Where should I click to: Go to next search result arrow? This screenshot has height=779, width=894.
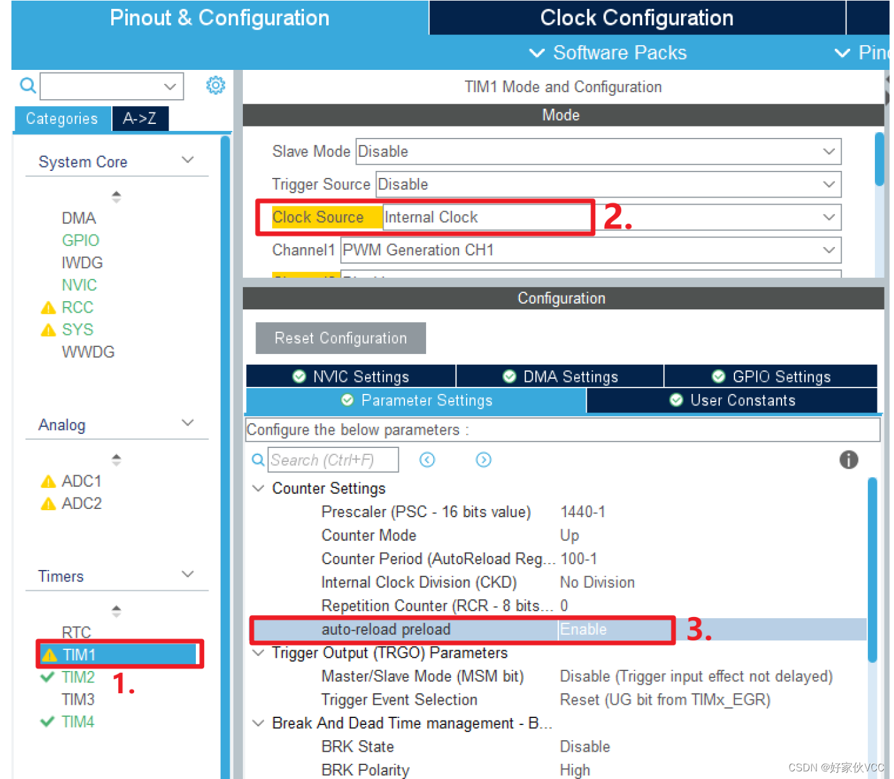pos(483,459)
